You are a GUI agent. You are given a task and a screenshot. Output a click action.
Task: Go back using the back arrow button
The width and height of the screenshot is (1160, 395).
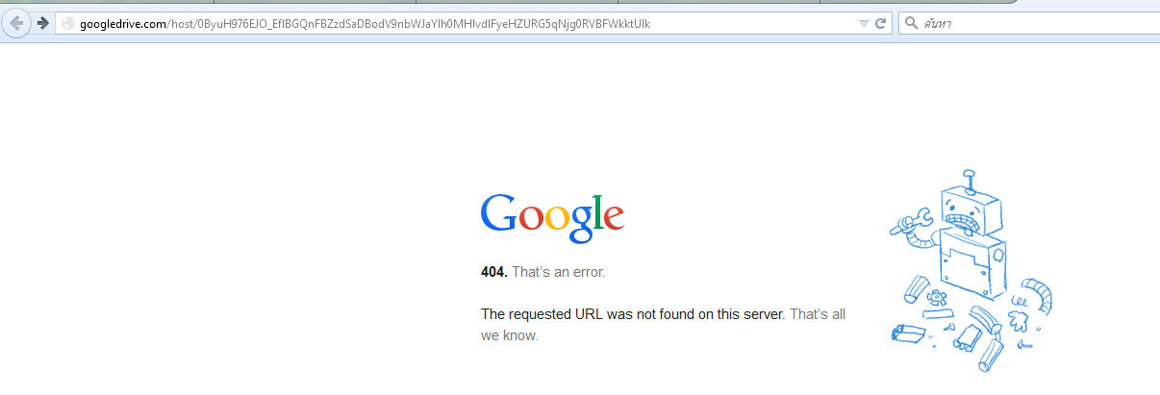[x=16, y=23]
